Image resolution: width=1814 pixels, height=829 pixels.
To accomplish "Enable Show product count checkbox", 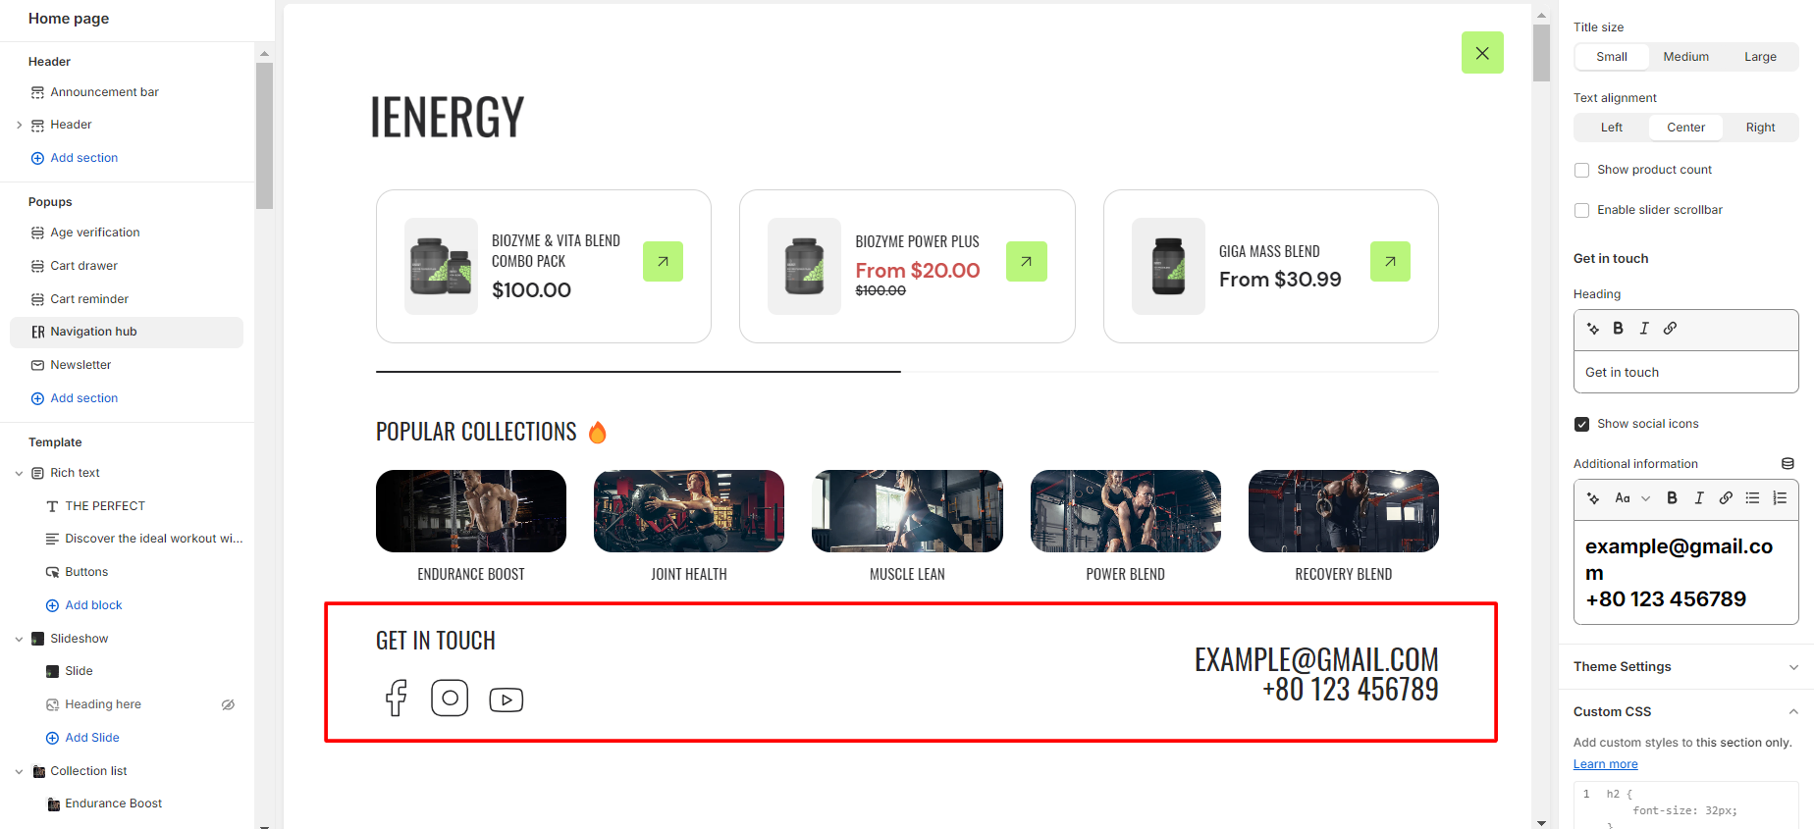I will (1582, 170).
